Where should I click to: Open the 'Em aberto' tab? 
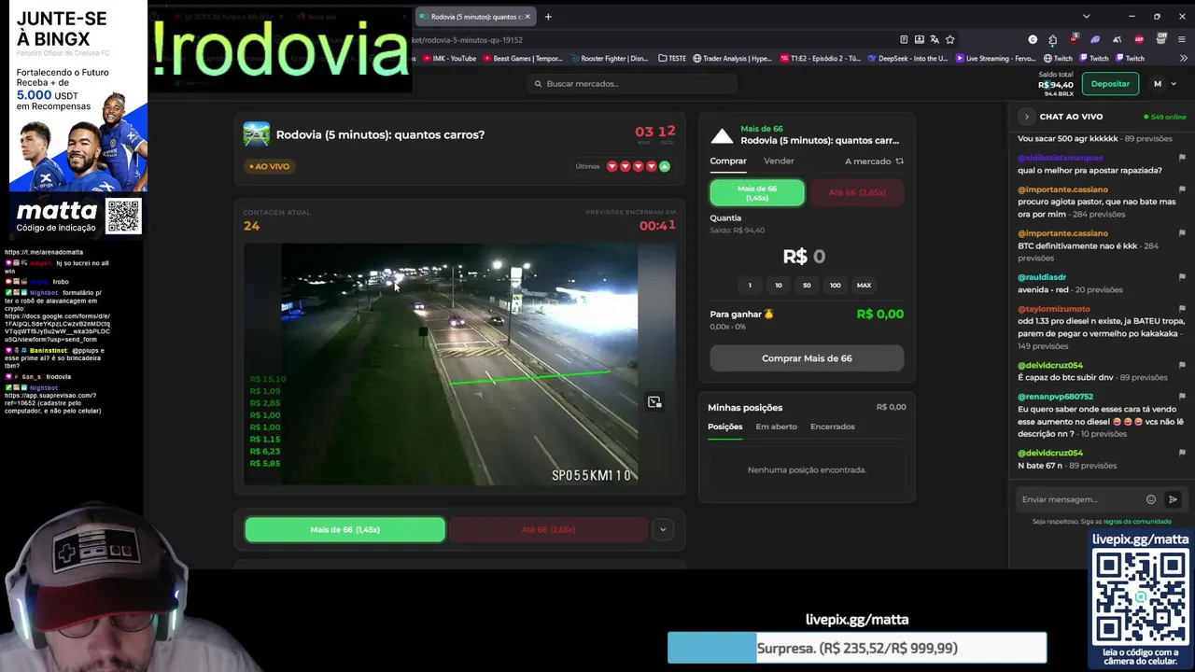pyautogui.click(x=776, y=427)
